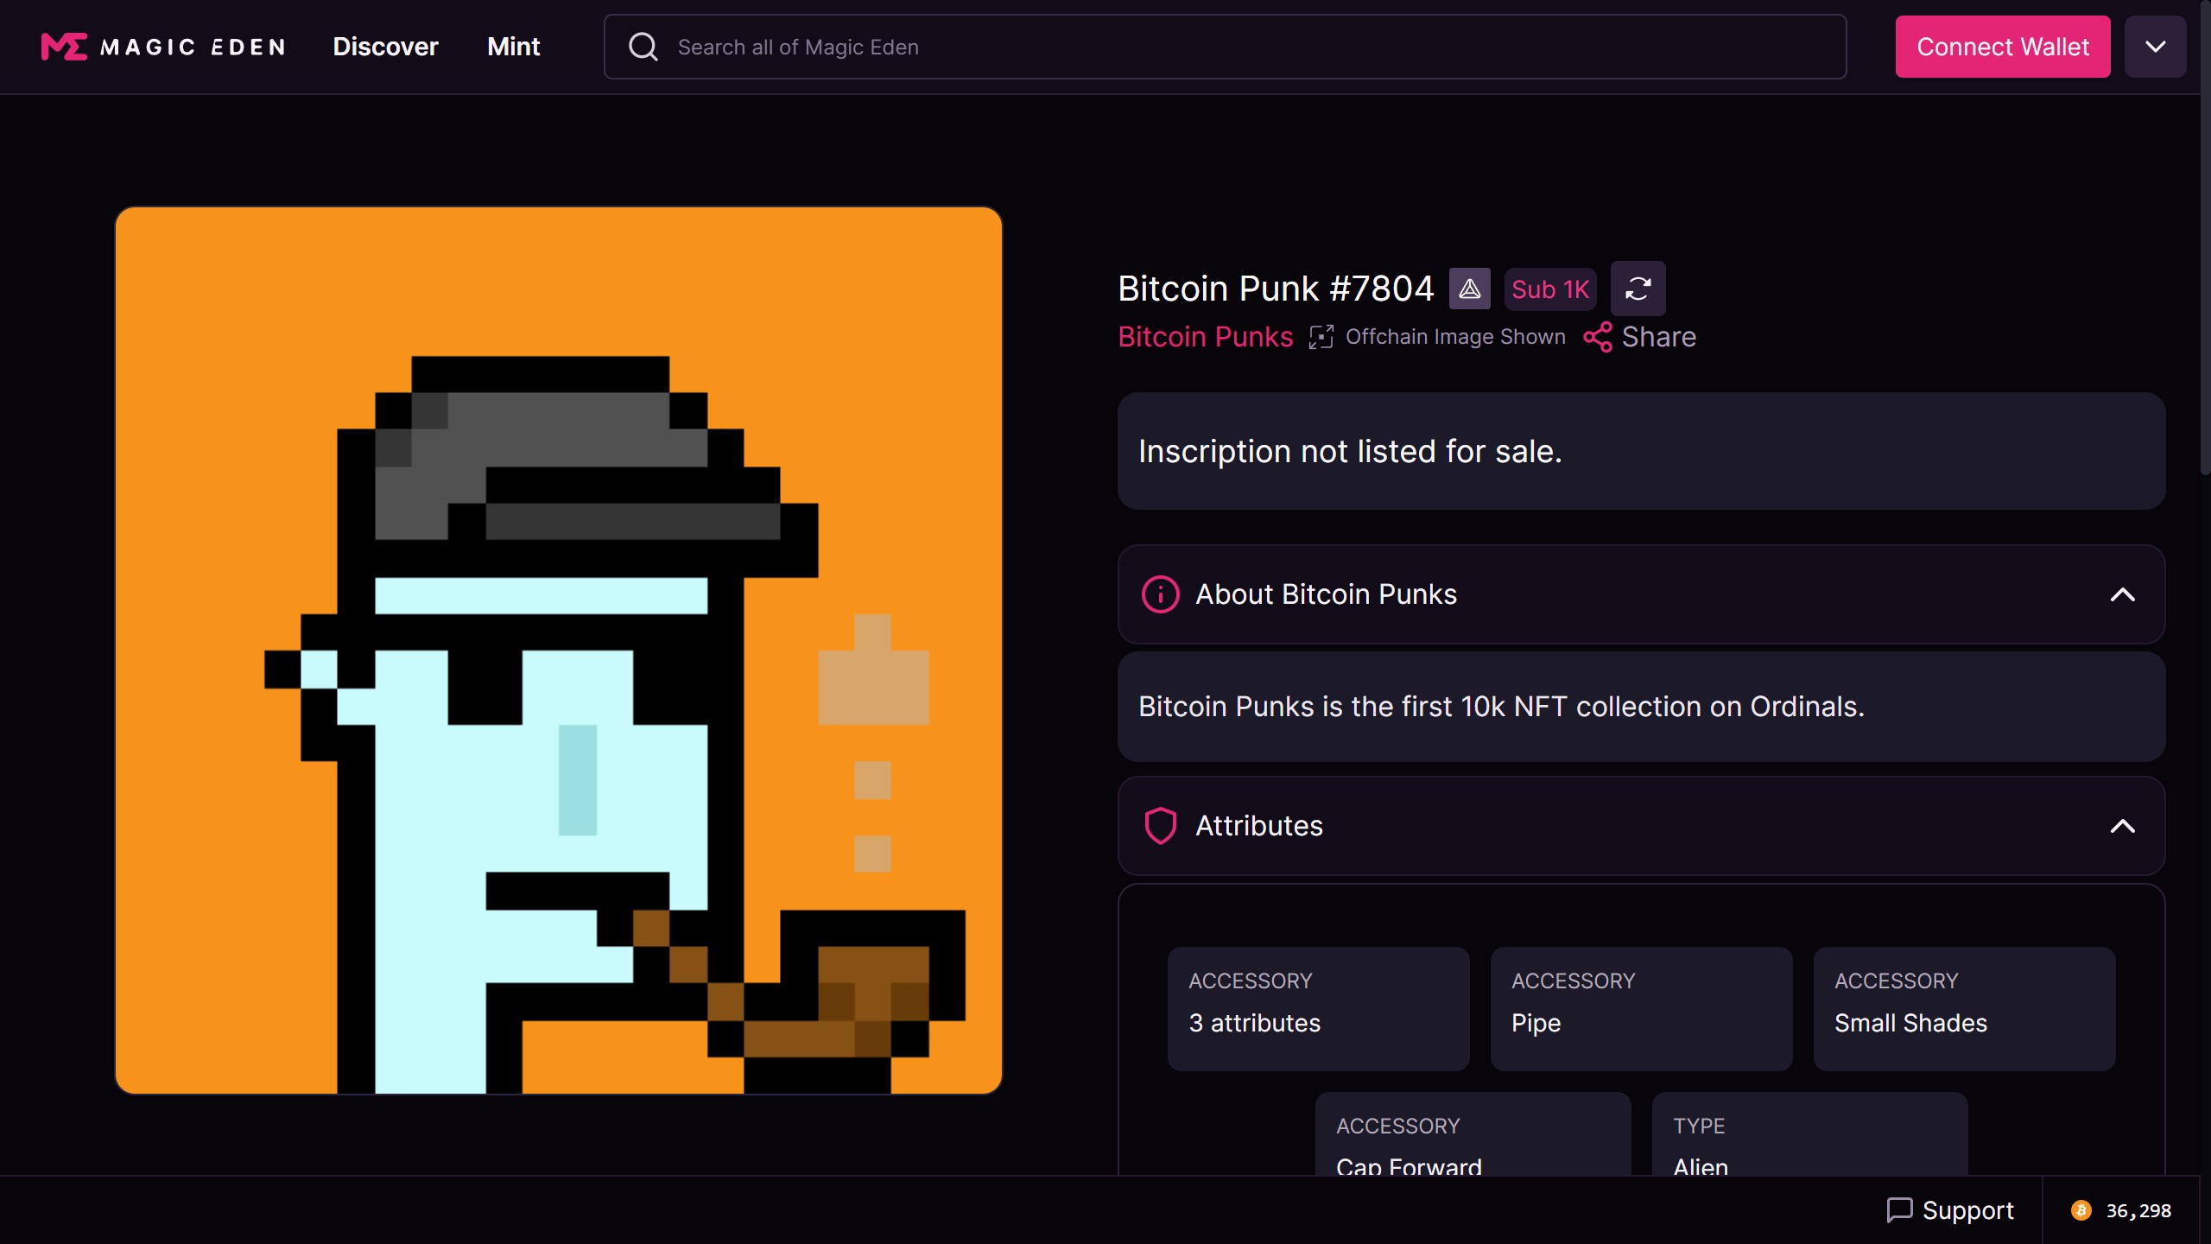Select the 3 attributes accessory card
This screenshot has height=1244, width=2211.
pos(1318,1009)
